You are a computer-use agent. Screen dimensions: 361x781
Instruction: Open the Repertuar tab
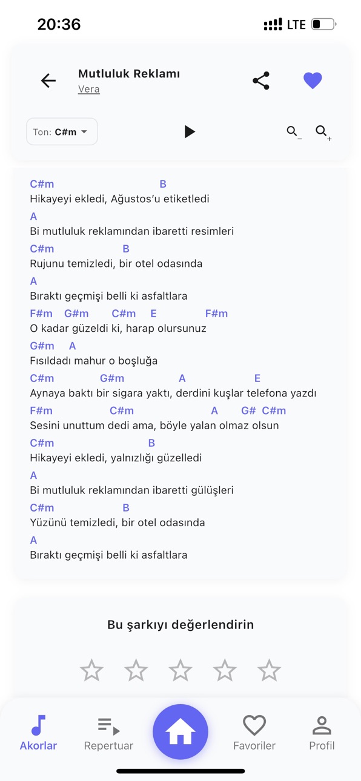[x=108, y=733]
